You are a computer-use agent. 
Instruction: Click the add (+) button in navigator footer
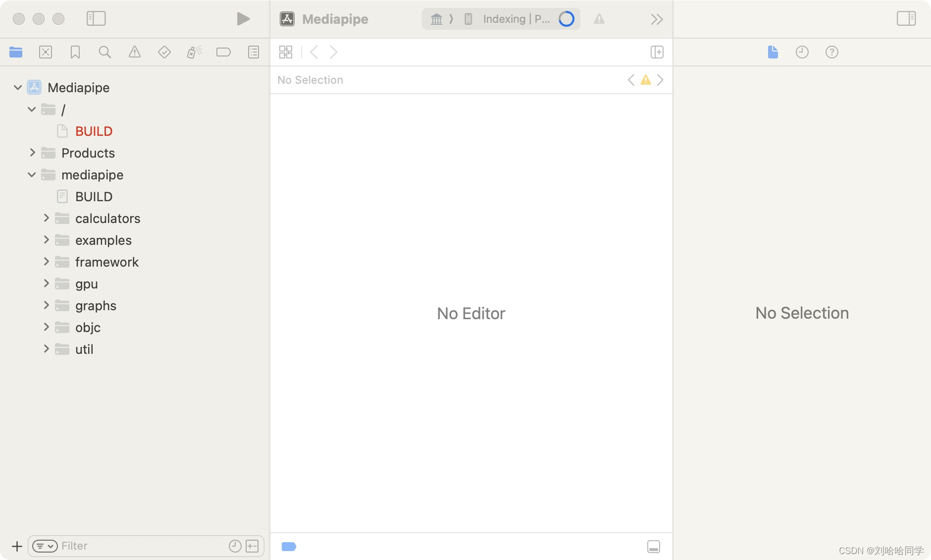click(x=17, y=546)
